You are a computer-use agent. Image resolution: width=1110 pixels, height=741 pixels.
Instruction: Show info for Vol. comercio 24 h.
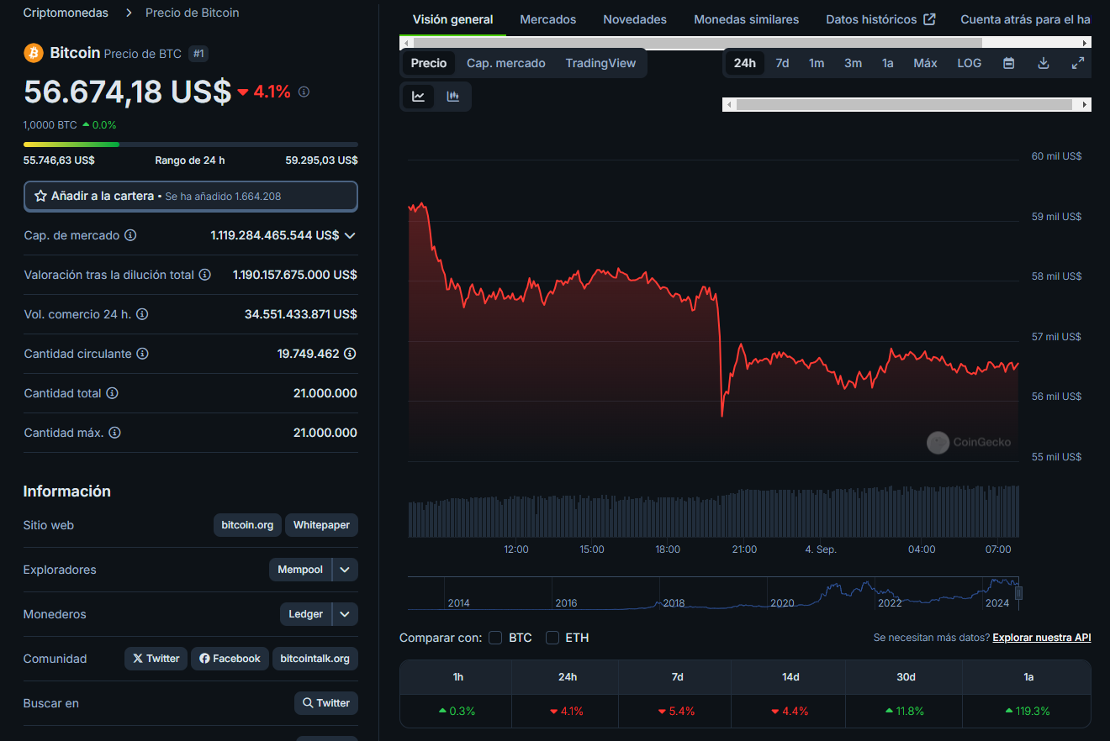click(x=142, y=314)
